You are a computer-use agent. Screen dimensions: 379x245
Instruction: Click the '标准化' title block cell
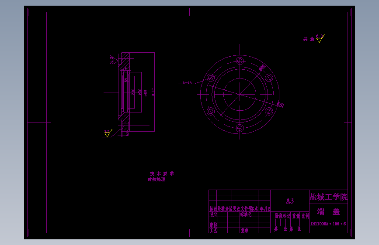pyautogui.click(x=246, y=214)
